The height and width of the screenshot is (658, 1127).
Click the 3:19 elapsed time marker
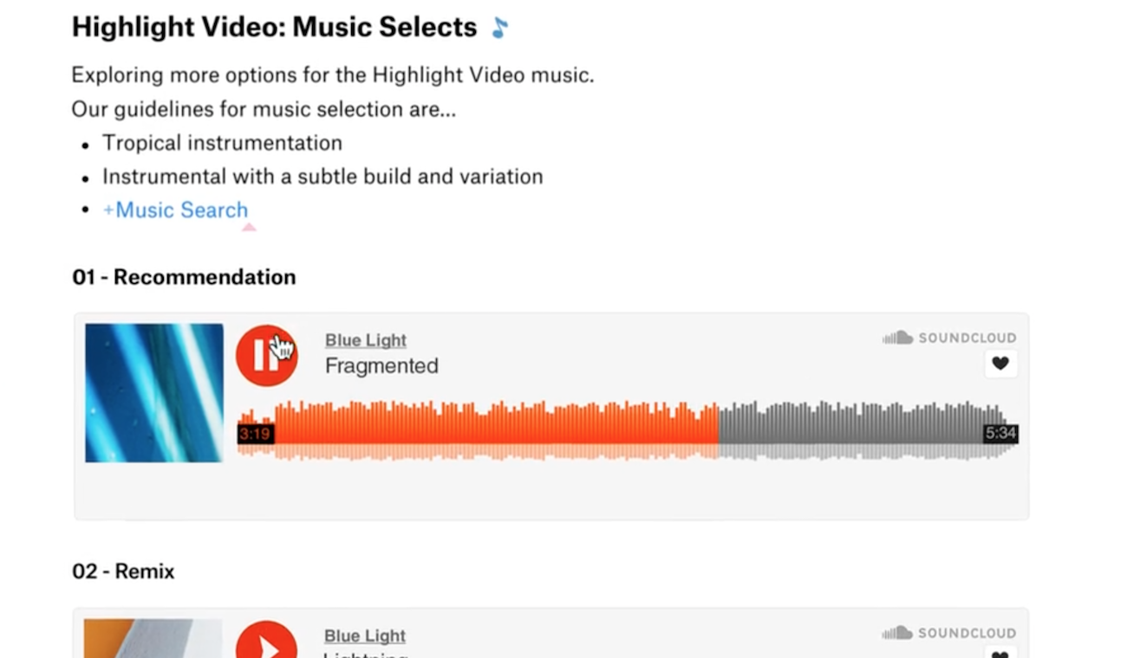pyautogui.click(x=255, y=434)
